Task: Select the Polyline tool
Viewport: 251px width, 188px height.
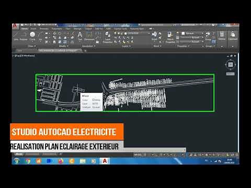Action: tap(24, 36)
